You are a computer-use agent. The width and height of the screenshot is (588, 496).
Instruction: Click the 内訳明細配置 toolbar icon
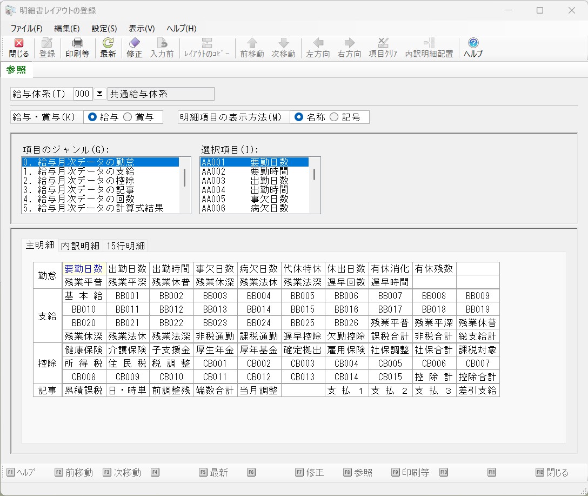pos(429,43)
